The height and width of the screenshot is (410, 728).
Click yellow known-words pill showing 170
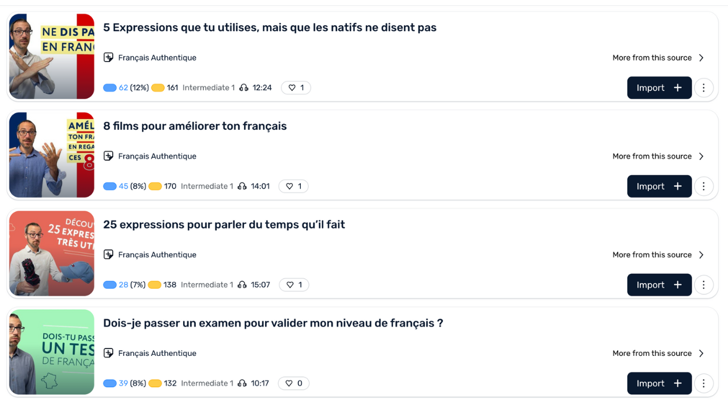coord(155,186)
